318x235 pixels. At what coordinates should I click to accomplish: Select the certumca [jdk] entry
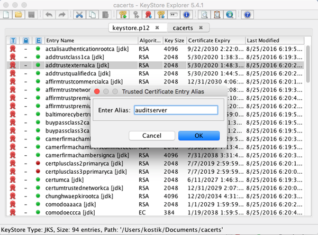coord(155,180)
